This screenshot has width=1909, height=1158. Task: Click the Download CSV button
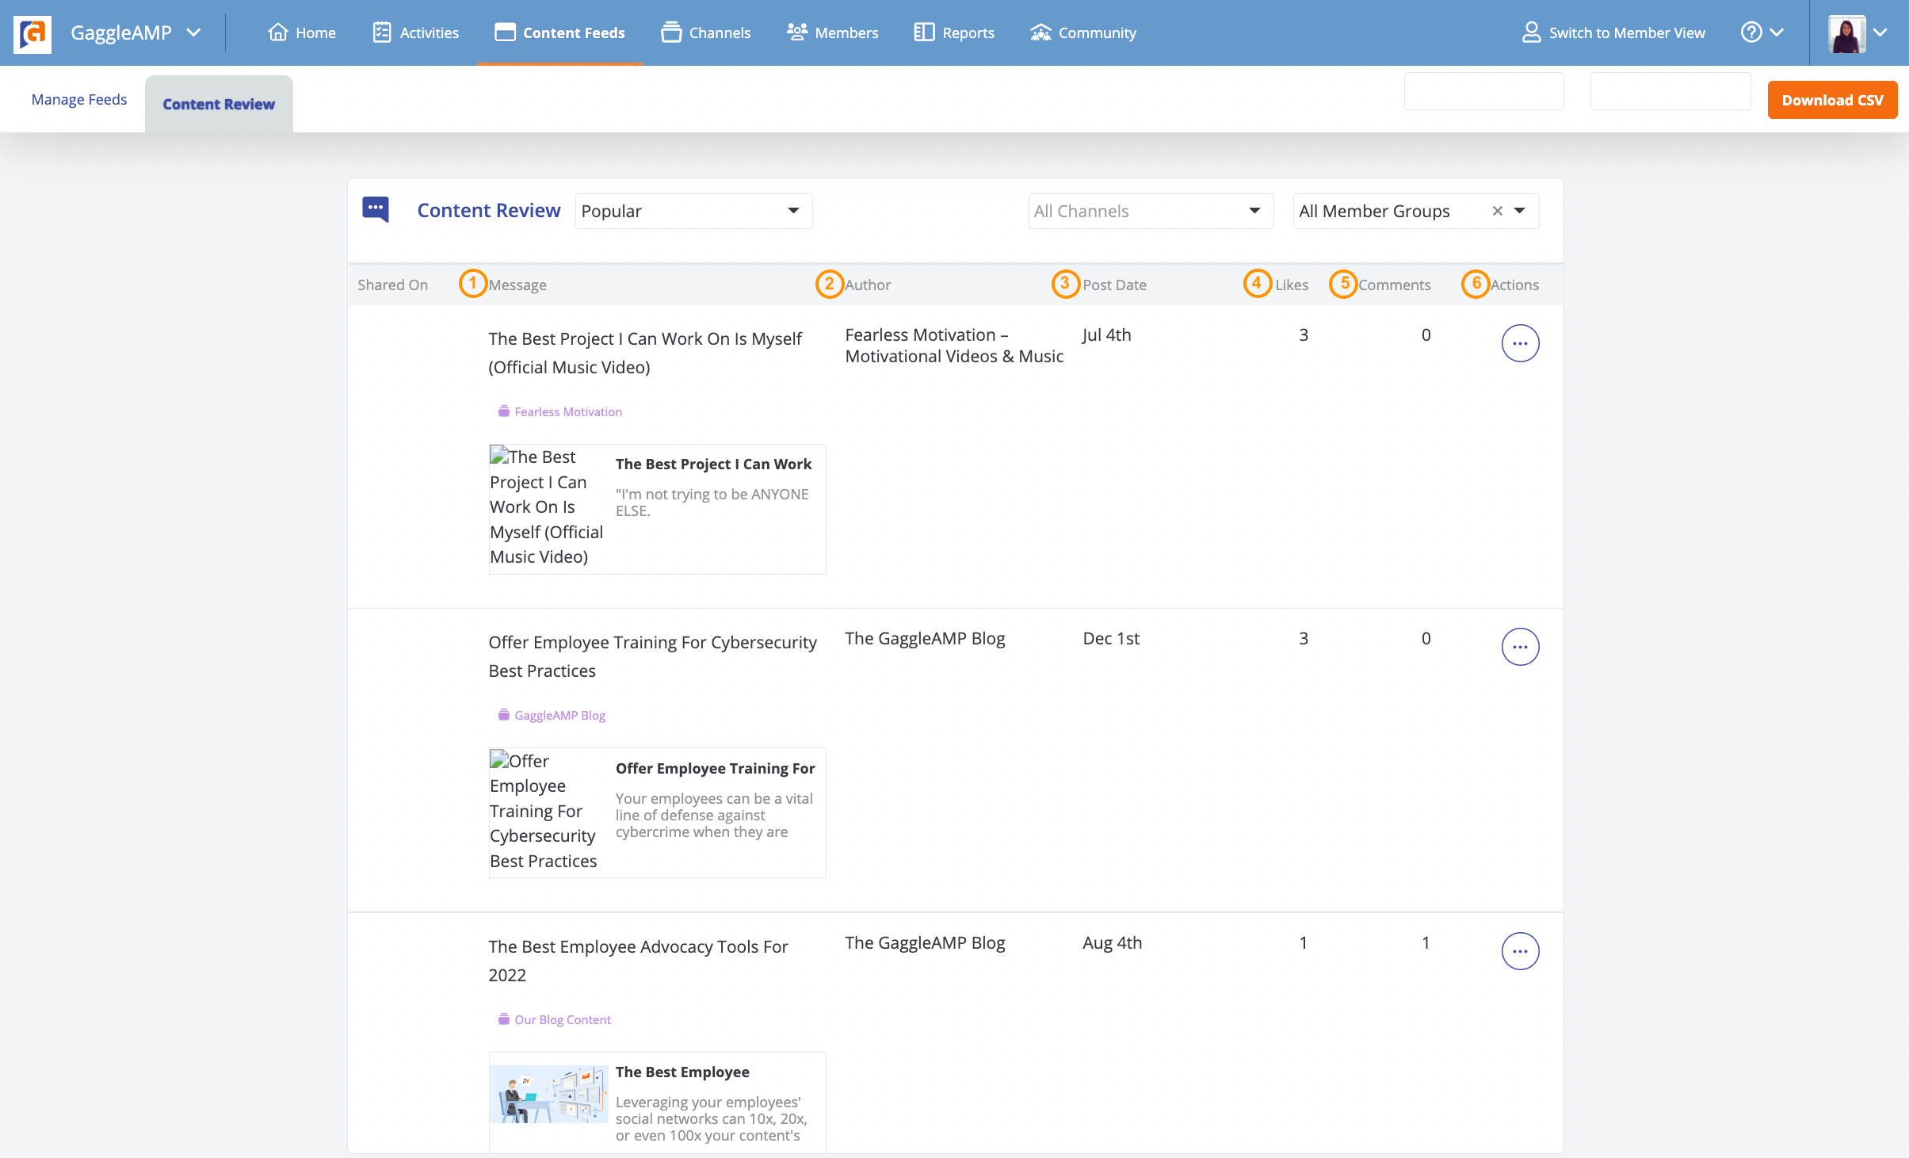pyautogui.click(x=1832, y=100)
